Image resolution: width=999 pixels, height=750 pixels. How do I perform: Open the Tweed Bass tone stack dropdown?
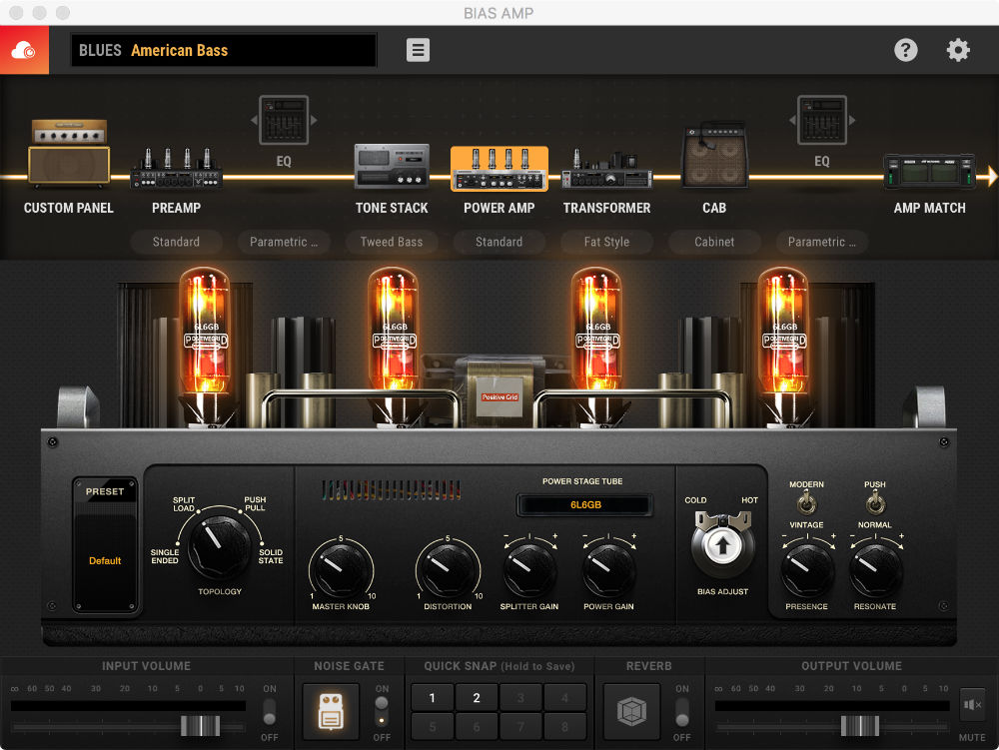click(392, 242)
